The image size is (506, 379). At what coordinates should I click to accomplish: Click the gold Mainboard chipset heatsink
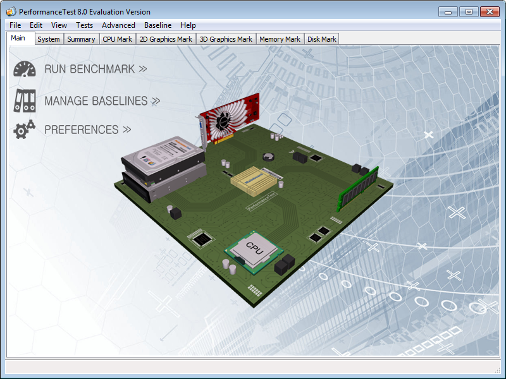[x=254, y=181]
